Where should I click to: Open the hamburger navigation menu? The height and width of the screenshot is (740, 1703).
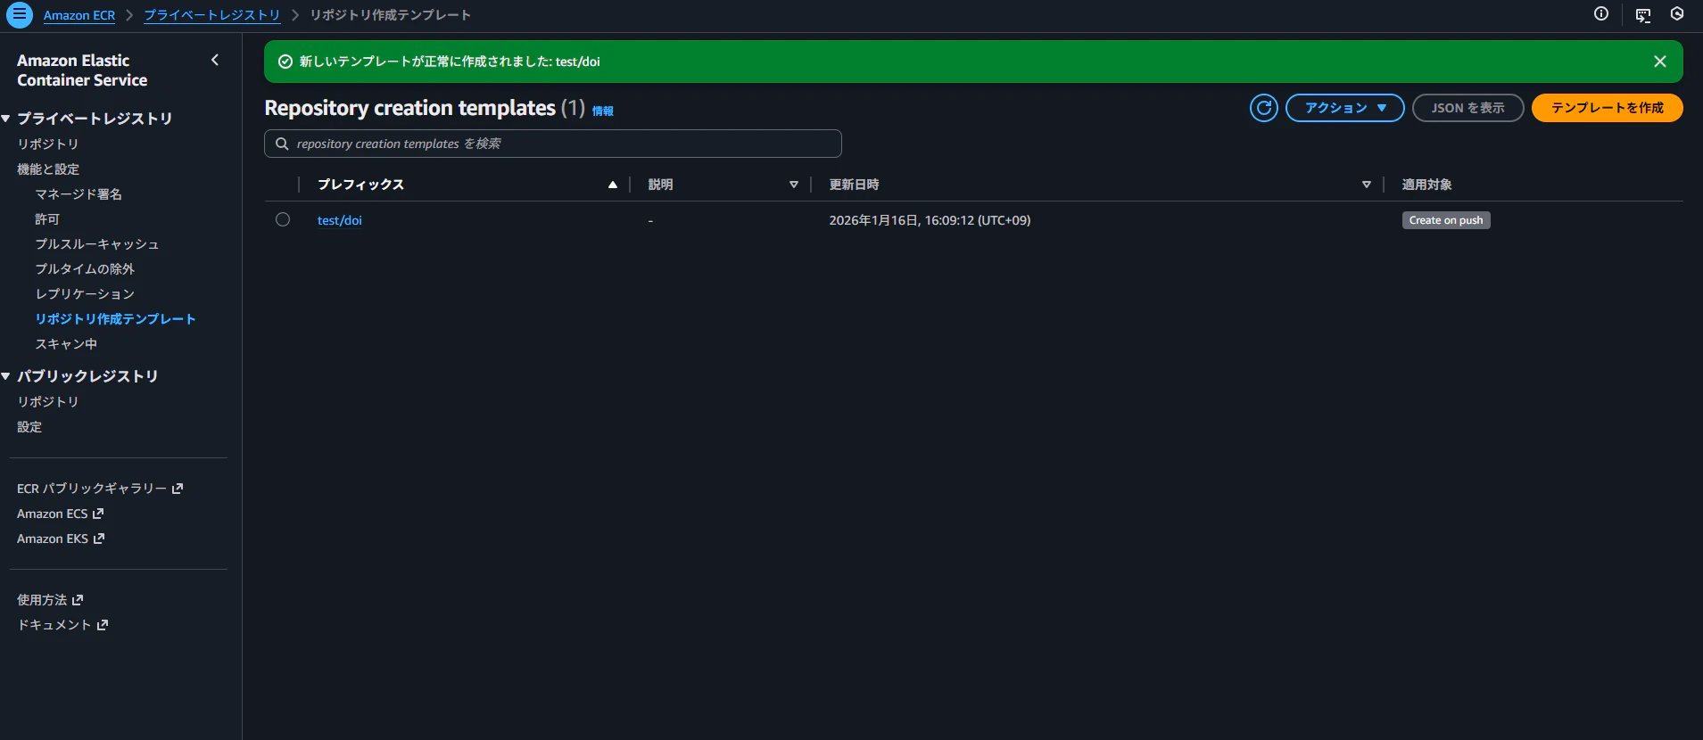click(19, 15)
